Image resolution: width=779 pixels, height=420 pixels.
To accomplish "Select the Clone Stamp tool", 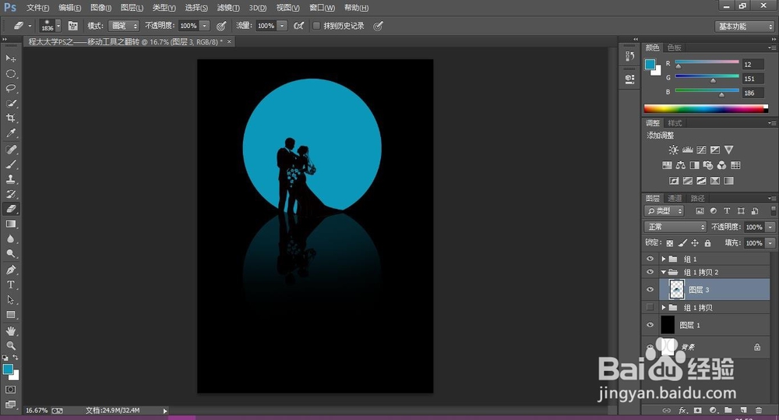I will pos(10,179).
